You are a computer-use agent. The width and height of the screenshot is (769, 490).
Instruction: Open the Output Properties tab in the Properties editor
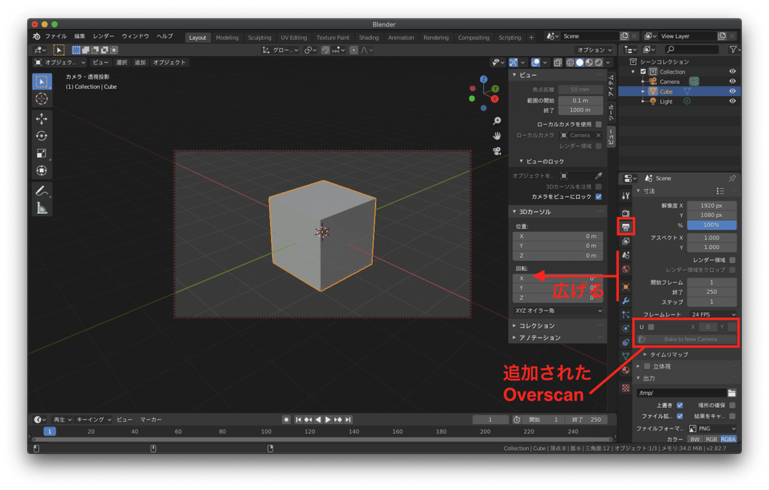[625, 227]
